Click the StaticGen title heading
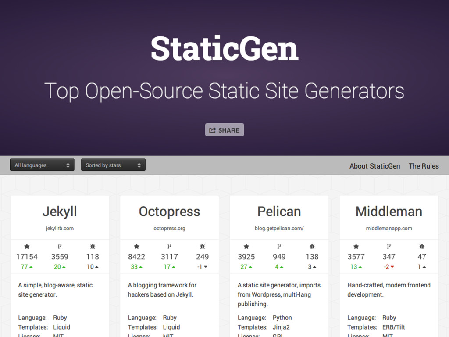The height and width of the screenshot is (337, 449). [224, 48]
